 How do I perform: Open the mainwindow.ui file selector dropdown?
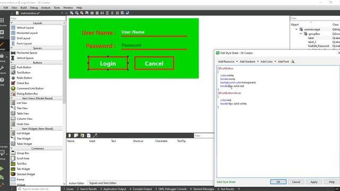[x=62, y=13]
